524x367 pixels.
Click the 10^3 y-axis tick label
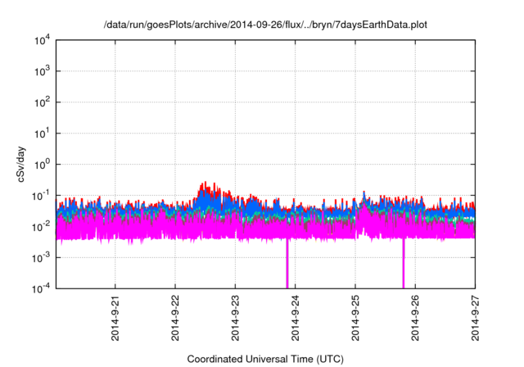tap(42, 71)
